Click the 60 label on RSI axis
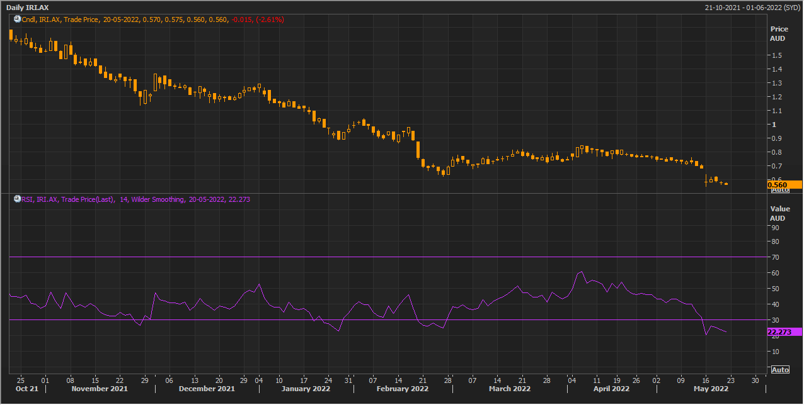Image resolution: width=804 pixels, height=405 pixels. point(776,274)
